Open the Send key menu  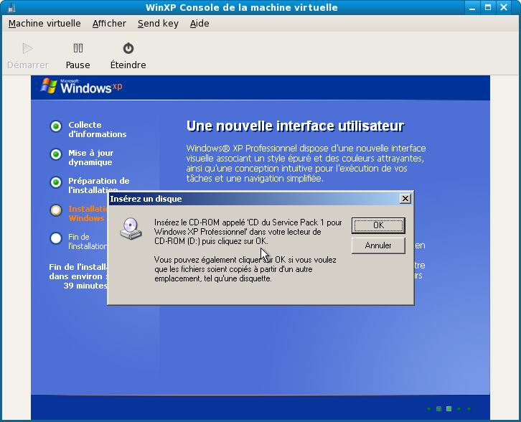[x=158, y=24]
